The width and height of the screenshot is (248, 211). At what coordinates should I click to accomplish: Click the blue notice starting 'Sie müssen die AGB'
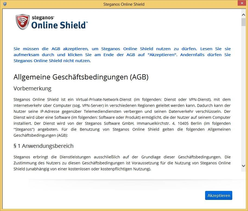point(122,55)
